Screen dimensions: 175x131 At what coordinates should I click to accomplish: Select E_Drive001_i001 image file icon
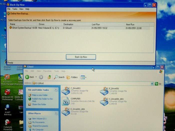click(66, 112)
